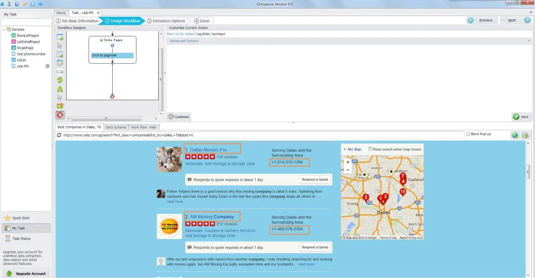Viewport: 535px width, 278px height.
Task: Select the green Loop tool icon
Action: tap(60, 80)
